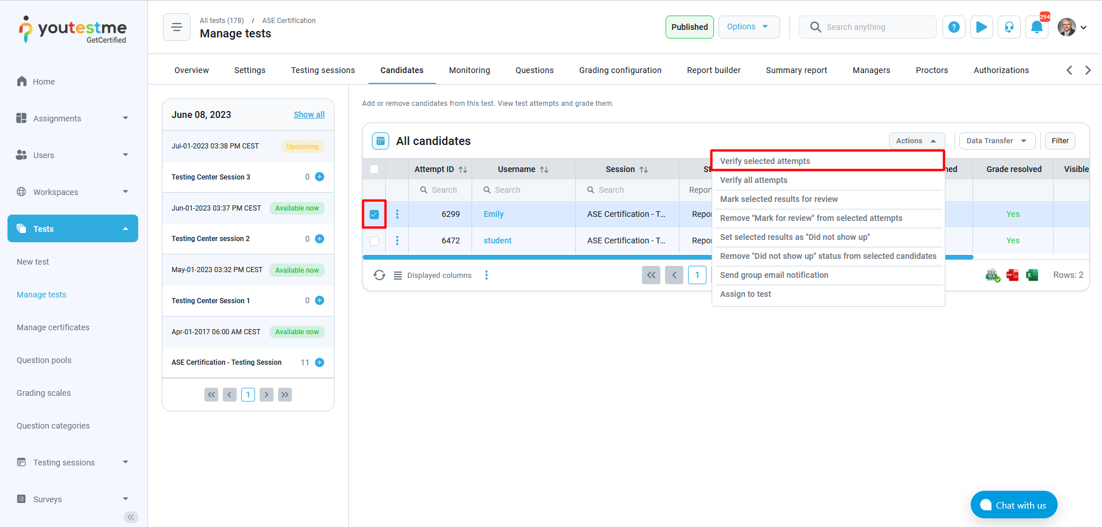The image size is (1102, 527).
Task: Refresh the All candidates table
Action: 379,275
